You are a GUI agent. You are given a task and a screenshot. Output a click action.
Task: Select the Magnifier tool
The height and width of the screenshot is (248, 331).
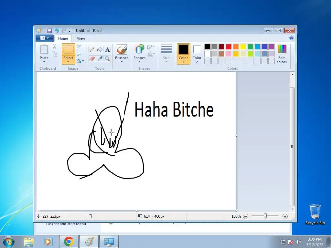pyautogui.click(x=107, y=58)
